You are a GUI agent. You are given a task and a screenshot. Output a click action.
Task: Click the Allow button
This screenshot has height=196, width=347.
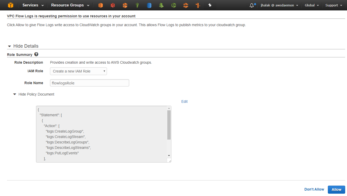(x=336, y=190)
